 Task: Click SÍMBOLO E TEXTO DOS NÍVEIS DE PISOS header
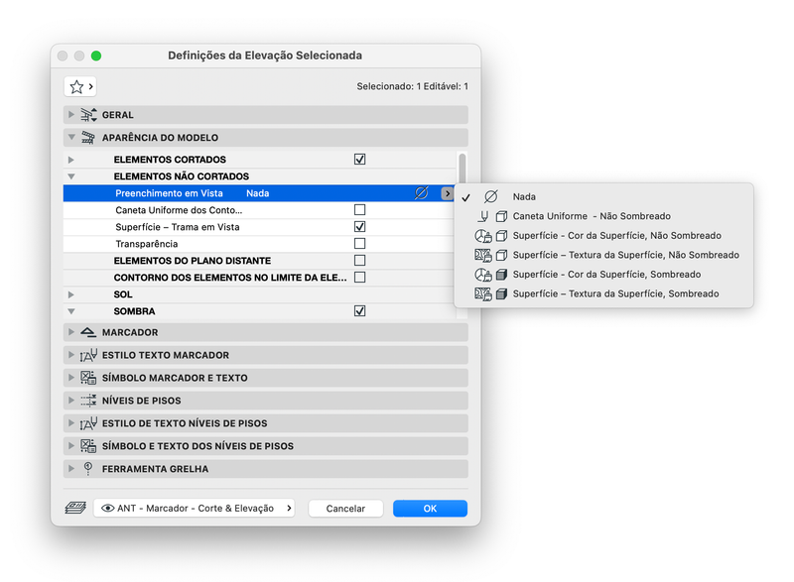(198, 446)
